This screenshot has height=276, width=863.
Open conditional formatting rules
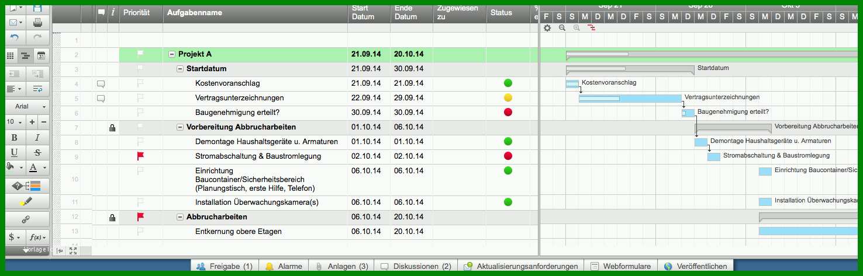27,186
